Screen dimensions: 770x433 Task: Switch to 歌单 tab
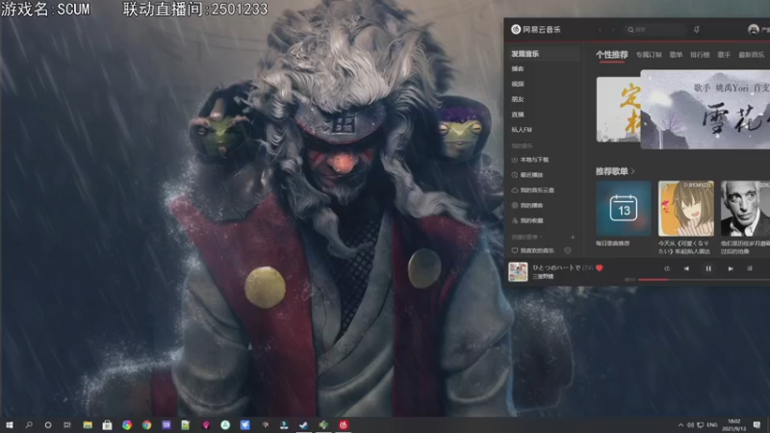pyautogui.click(x=677, y=55)
